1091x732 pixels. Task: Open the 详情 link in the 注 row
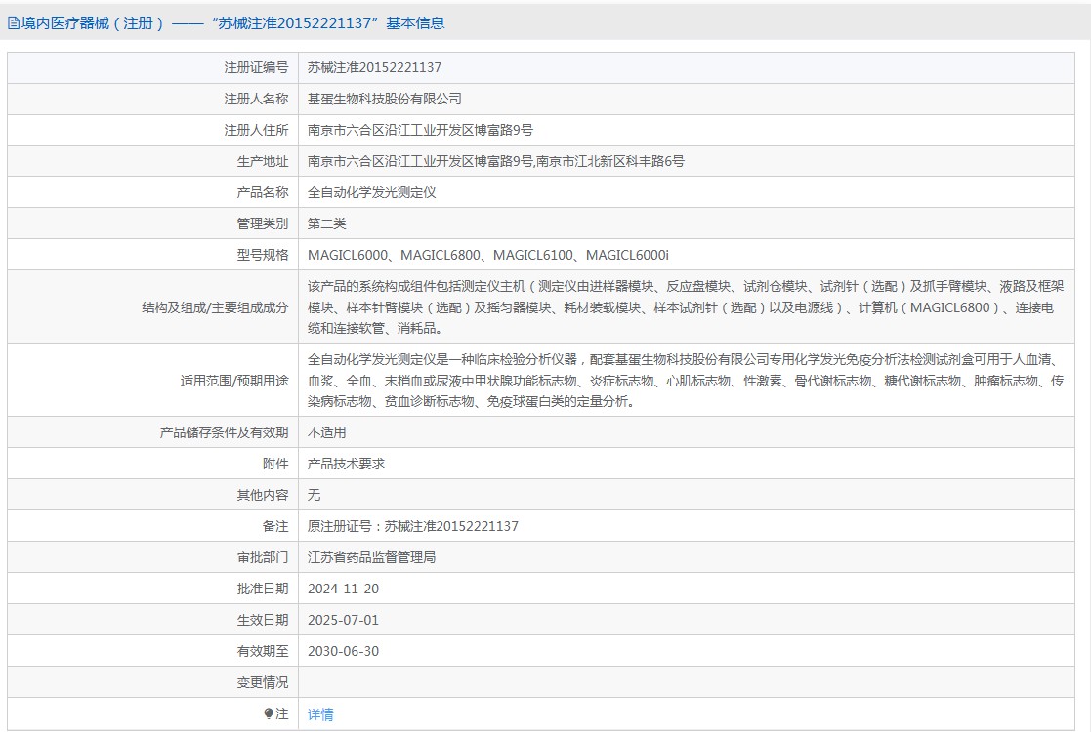[320, 714]
